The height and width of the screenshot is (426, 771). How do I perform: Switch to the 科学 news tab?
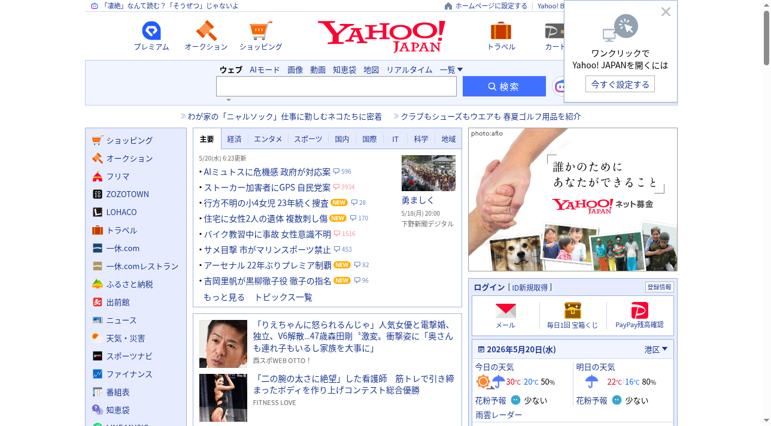coord(421,139)
